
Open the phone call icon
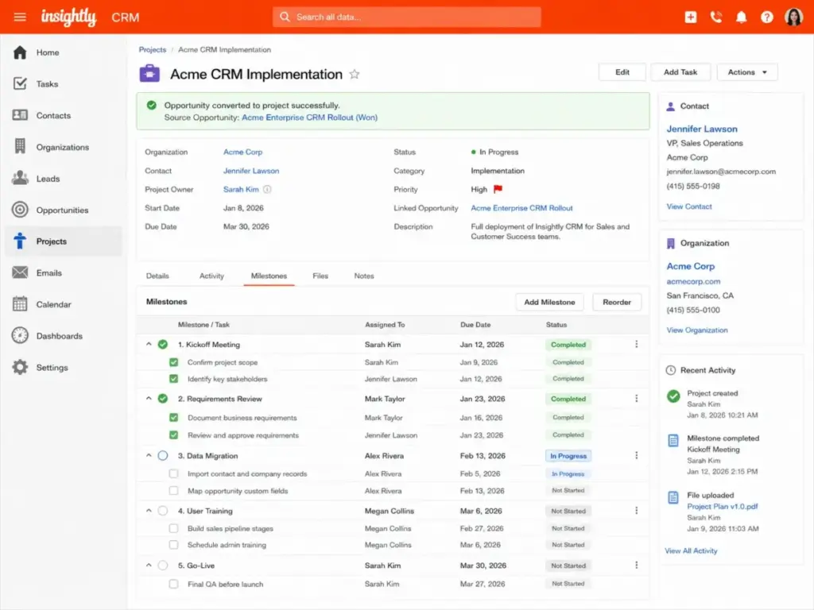pyautogui.click(x=716, y=17)
